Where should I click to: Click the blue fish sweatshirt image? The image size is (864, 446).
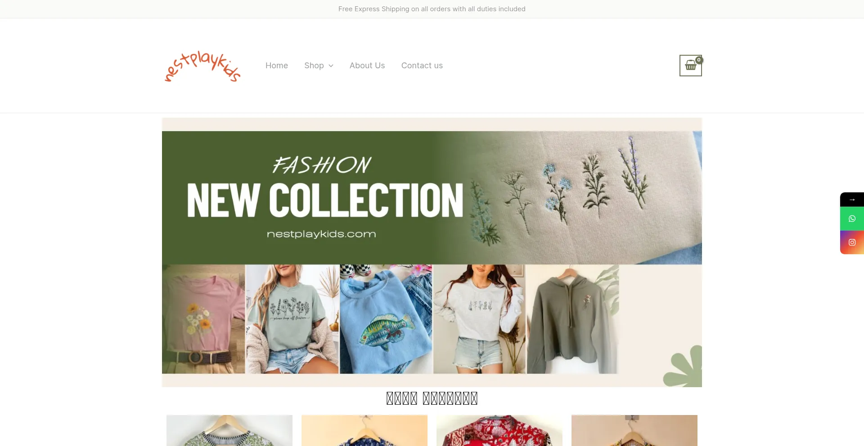point(386,319)
